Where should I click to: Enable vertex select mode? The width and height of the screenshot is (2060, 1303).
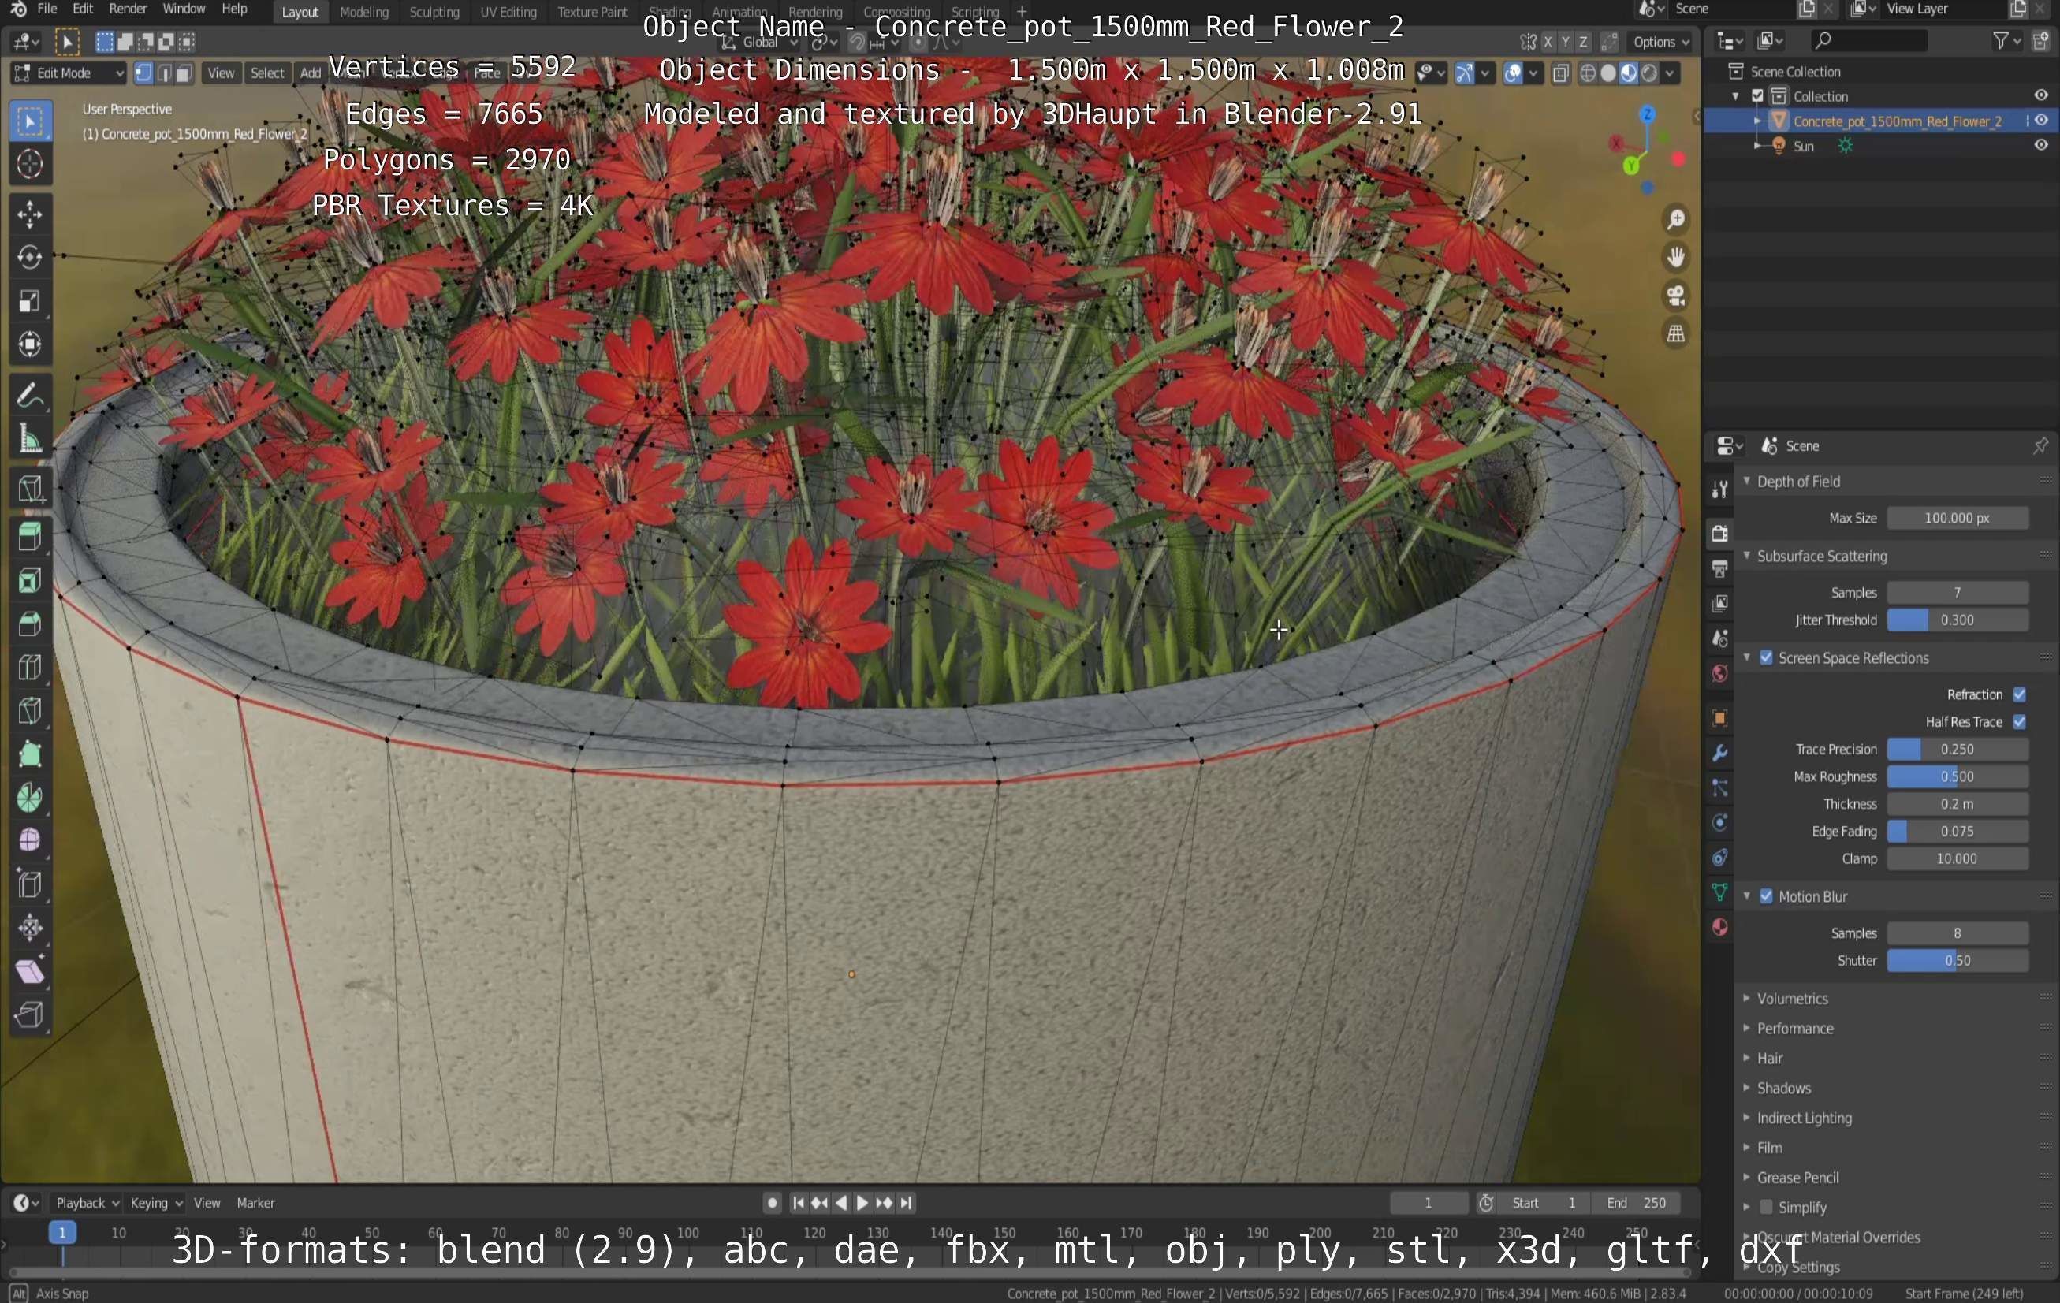[143, 73]
